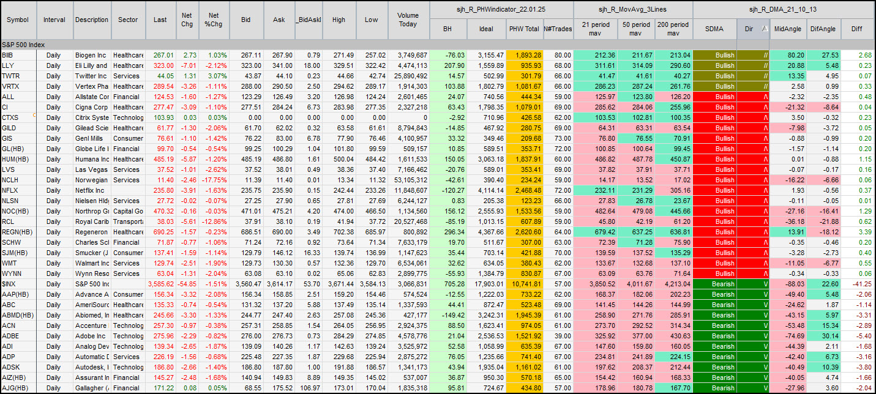Select the VRTX symbol cell
Screen dimensions: 876x394
[18, 86]
